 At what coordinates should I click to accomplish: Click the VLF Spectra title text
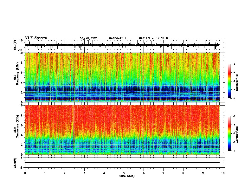tap(36, 38)
